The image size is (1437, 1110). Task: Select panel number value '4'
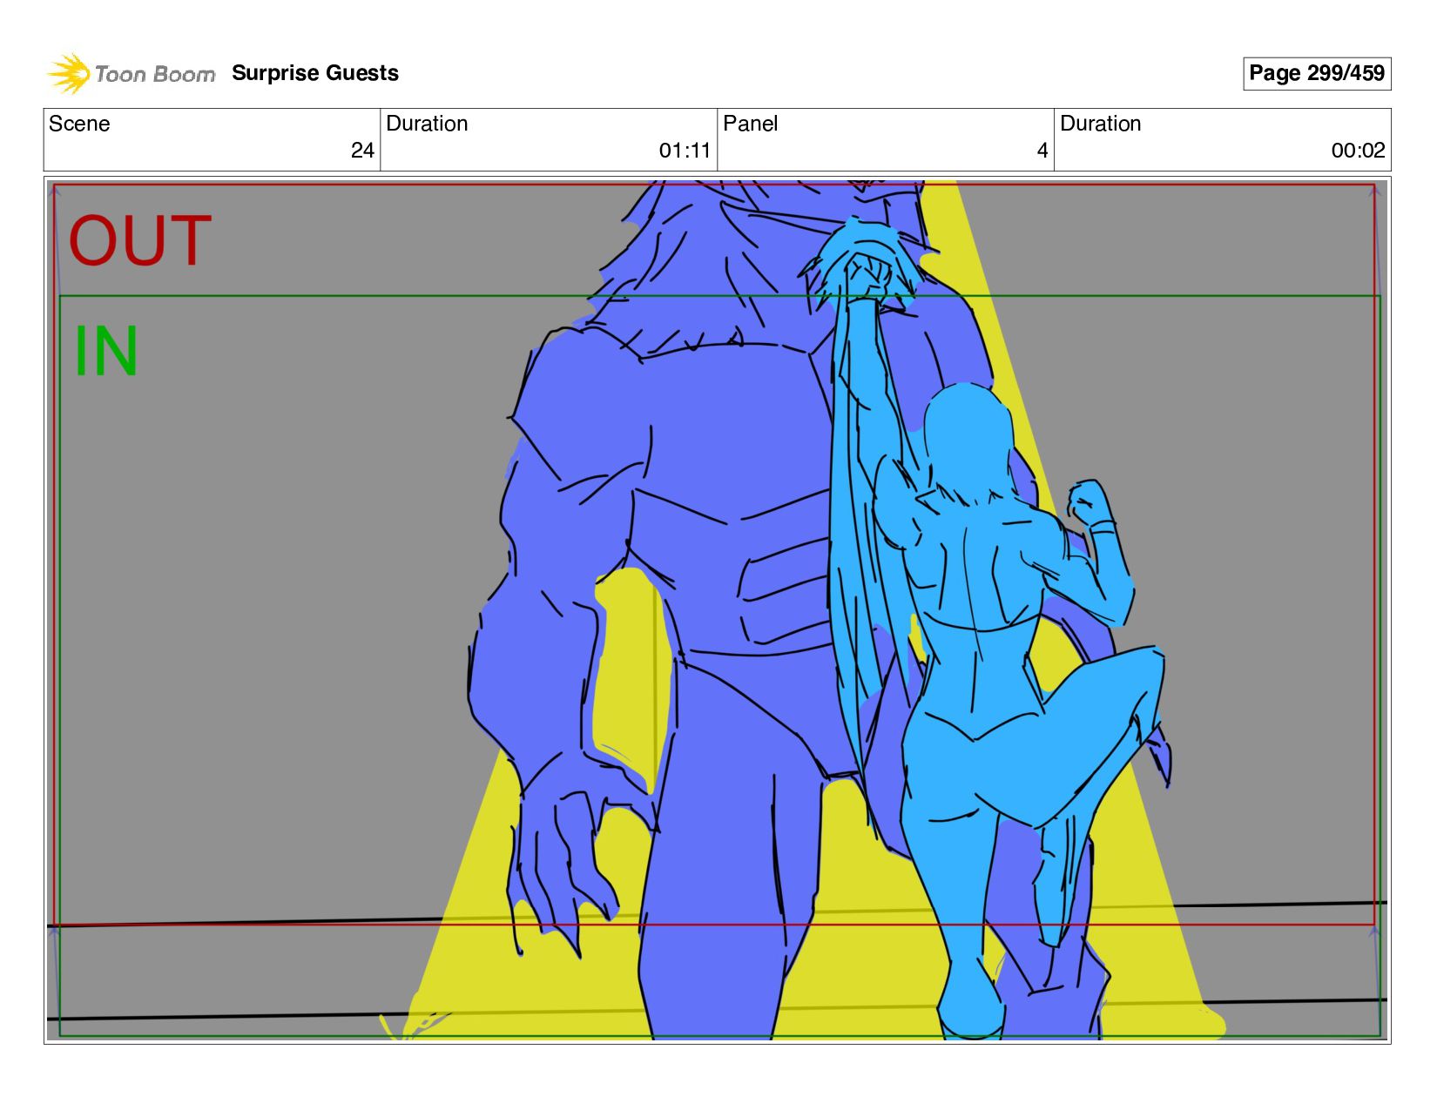(1042, 151)
